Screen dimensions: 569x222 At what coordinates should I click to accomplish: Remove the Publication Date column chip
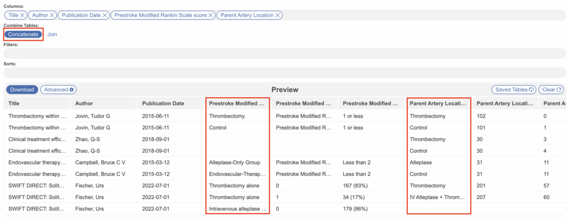click(x=105, y=15)
